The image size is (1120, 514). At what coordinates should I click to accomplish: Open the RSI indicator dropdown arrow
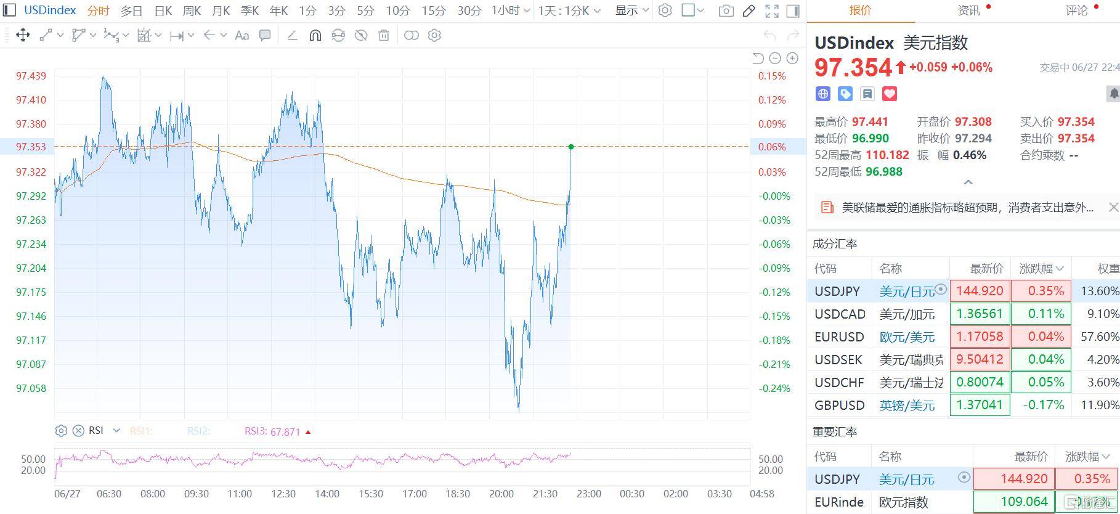click(x=116, y=431)
